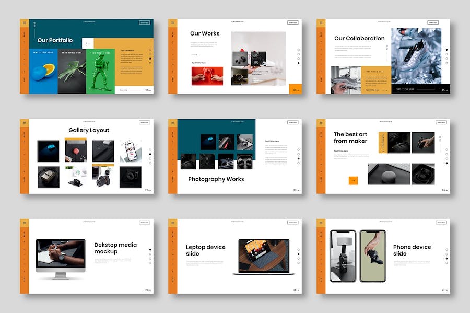Click top-right outlined button on Gallery Layout slide

(x=145, y=122)
